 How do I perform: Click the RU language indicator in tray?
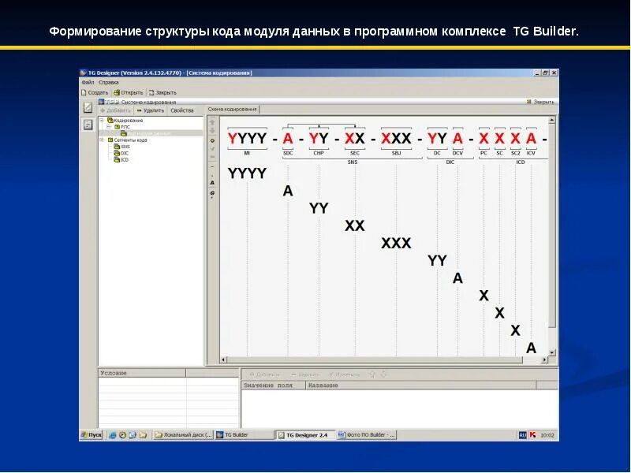[x=522, y=435]
